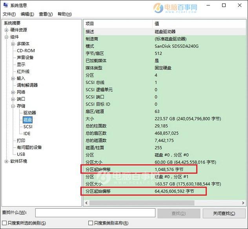Screen dimensions: 248x229
Task: Expand the 网络 tree node
Action: (13, 92)
